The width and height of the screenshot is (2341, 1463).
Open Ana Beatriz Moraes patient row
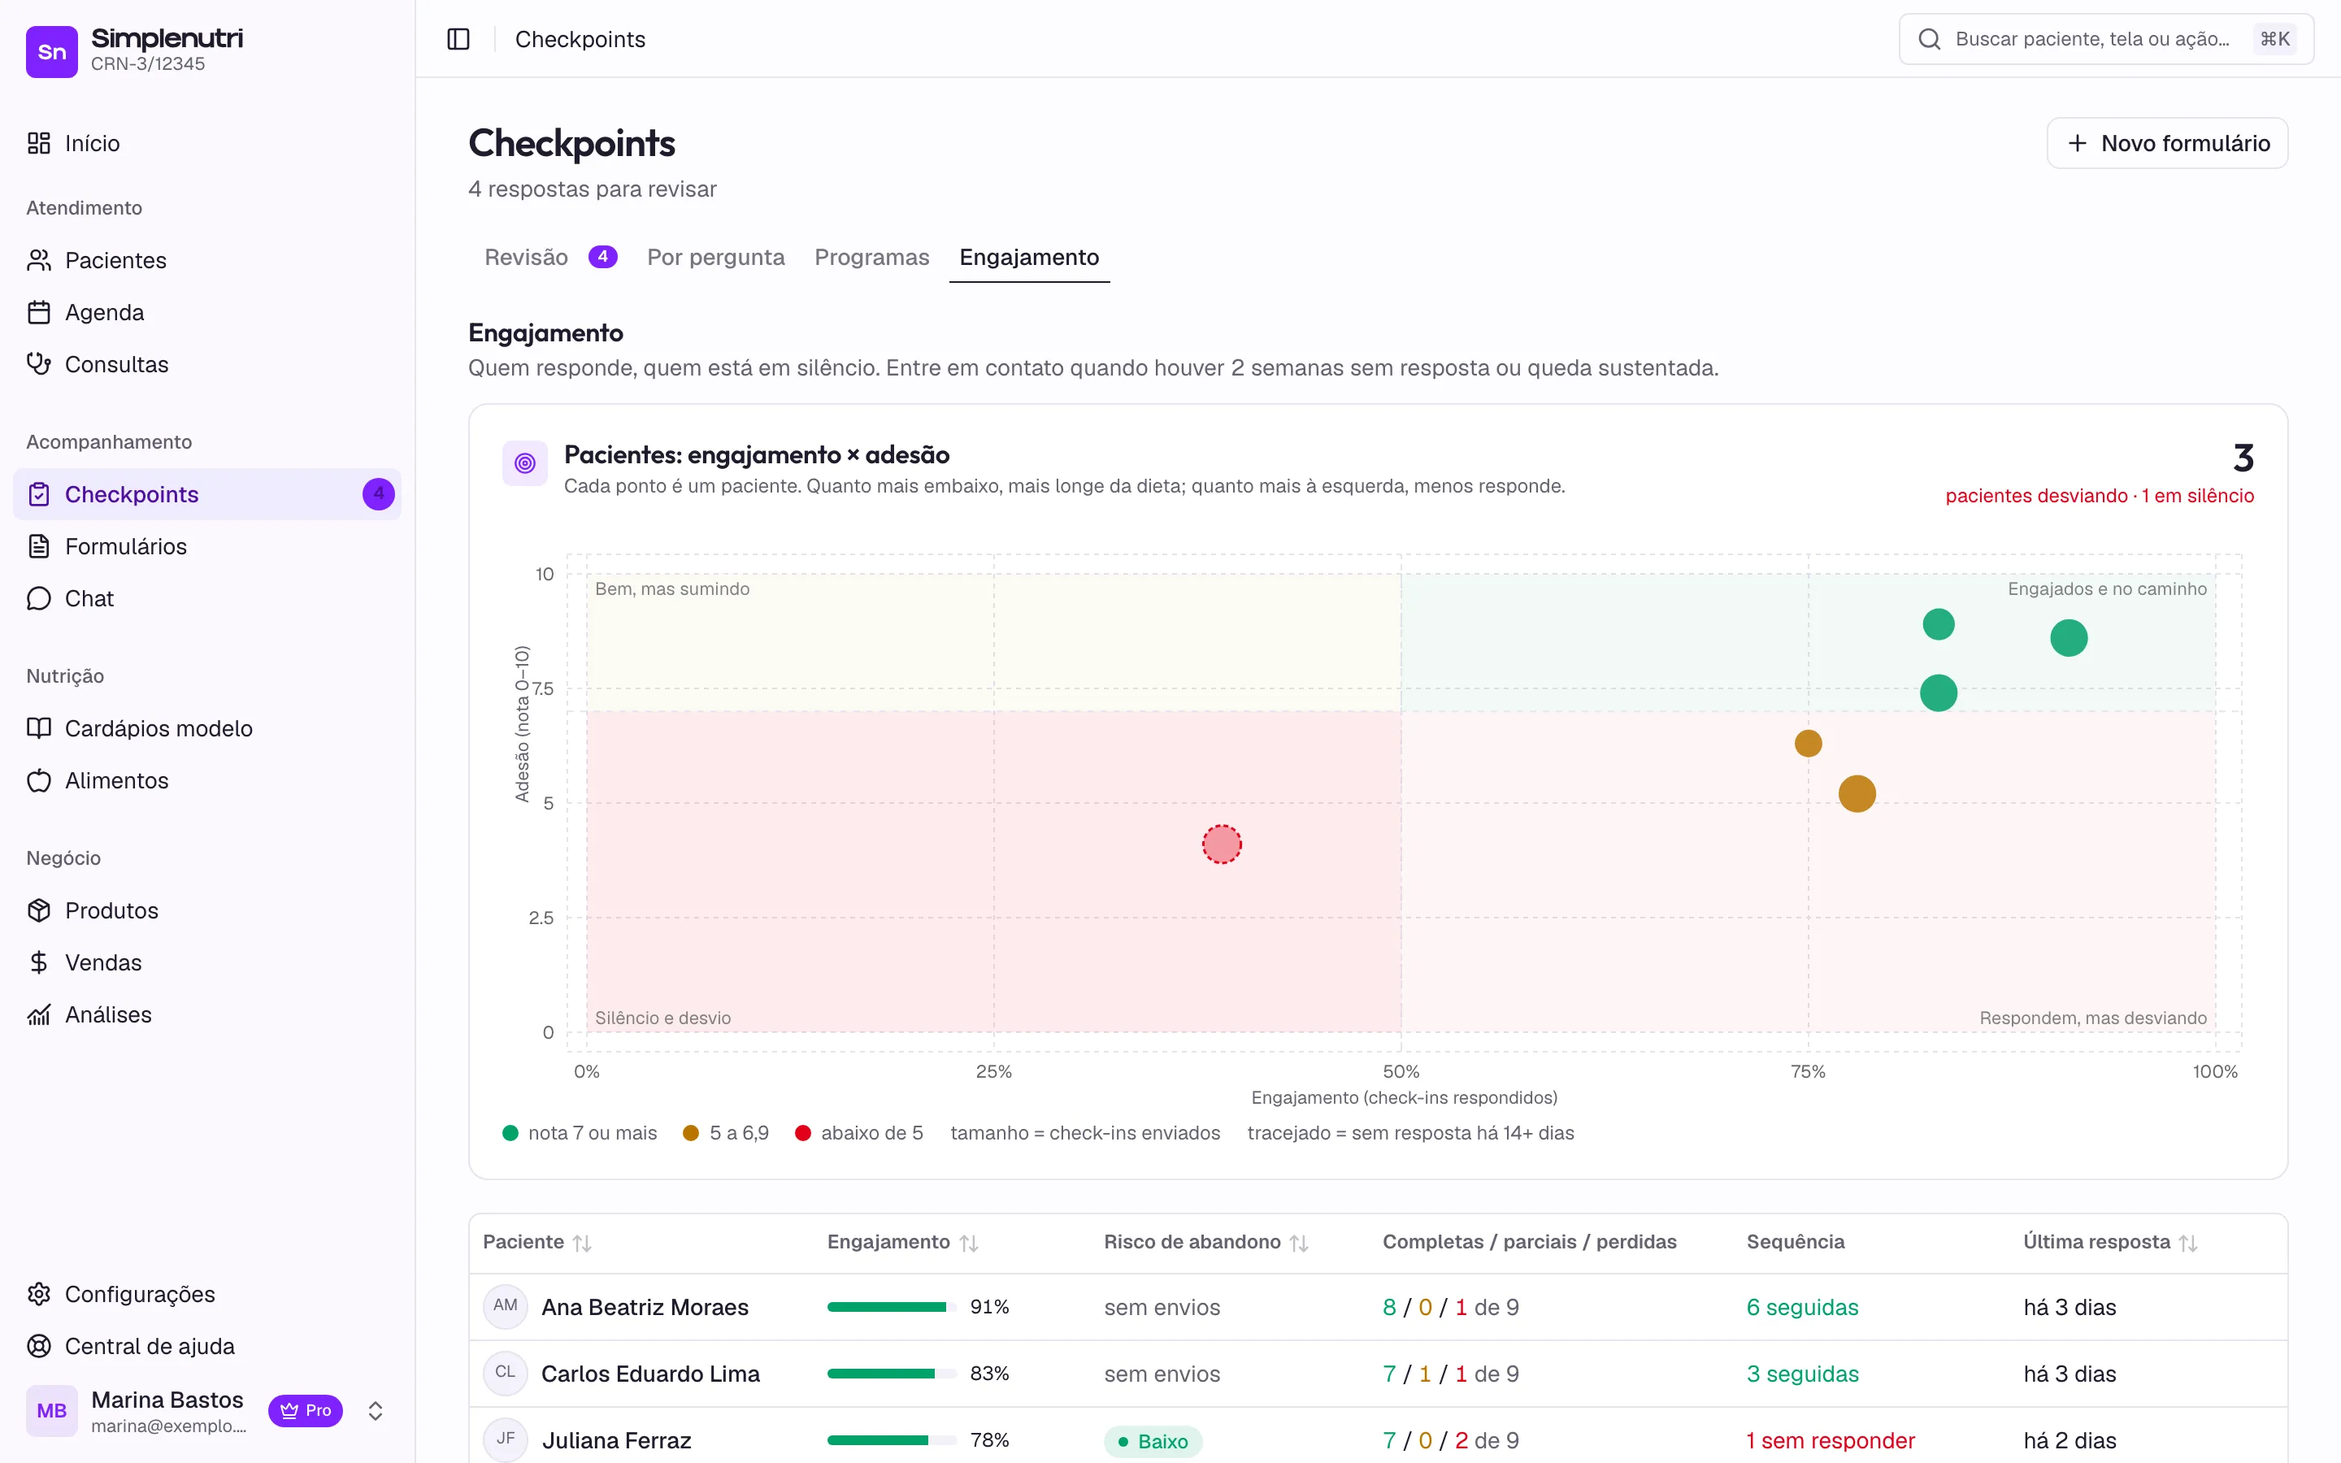(x=1378, y=1307)
